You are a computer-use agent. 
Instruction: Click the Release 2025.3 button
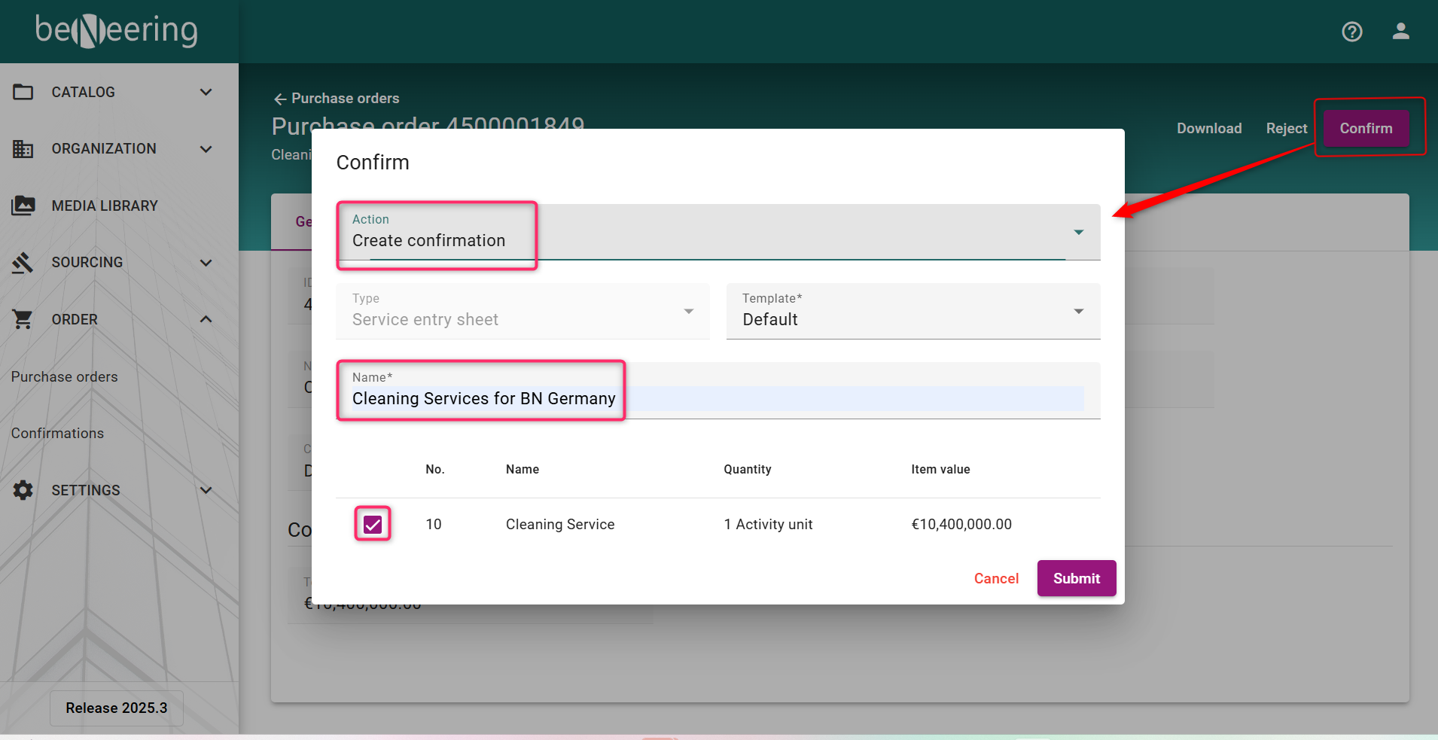(x=117, y=708)
